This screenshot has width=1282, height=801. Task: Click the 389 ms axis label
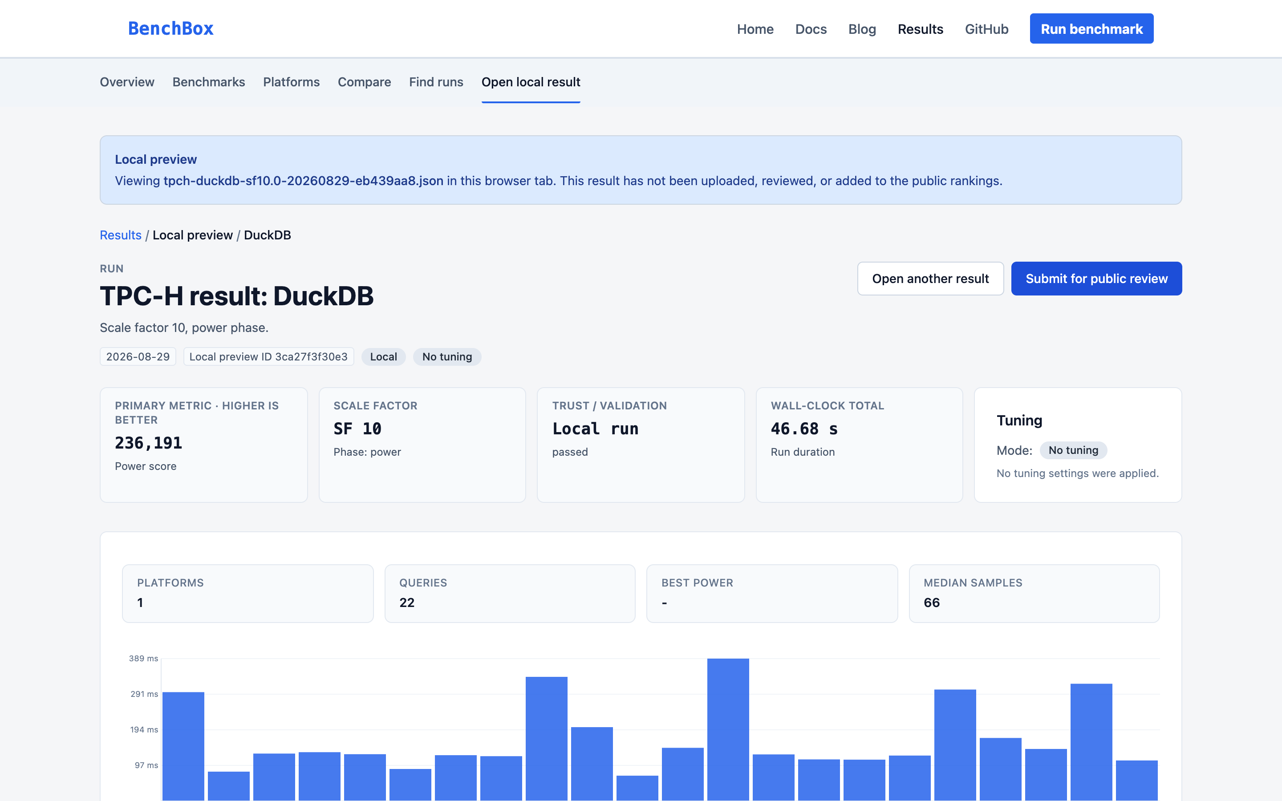coord(144,659)
